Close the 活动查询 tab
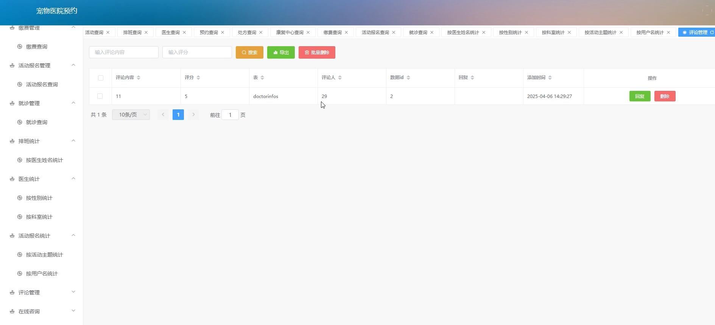The width and height of the screenshot is (715, 325). (x=108, y=33)
